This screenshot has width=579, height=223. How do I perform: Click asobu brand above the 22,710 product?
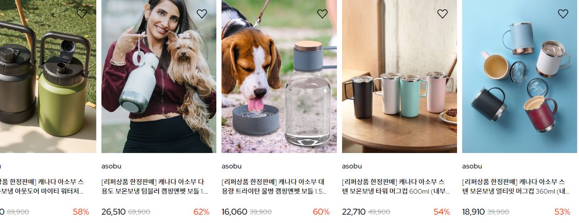[352, 166]
